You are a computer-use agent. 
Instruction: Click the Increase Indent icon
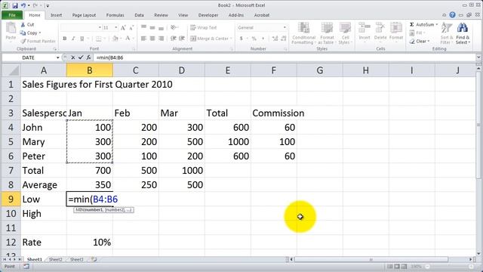[182, 39]
